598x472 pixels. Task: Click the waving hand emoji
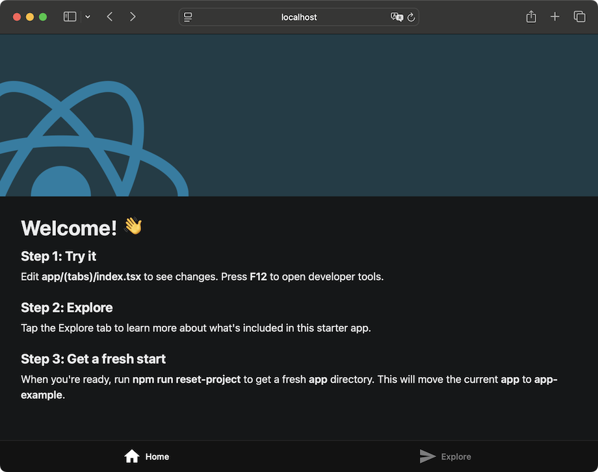tap(133, 226)
